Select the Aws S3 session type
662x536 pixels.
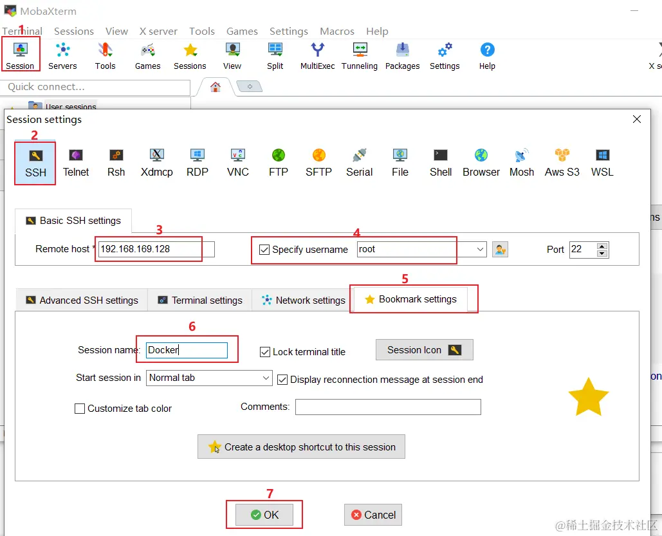562,163
